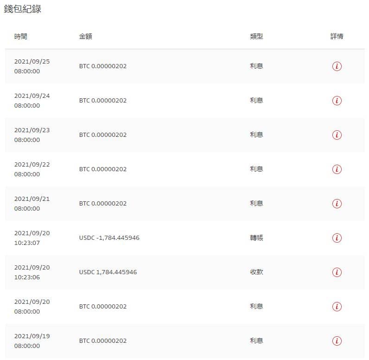
Task: Click BTC 0.00000202 amount in 2021/09/19 row
Action: [103, 341]
